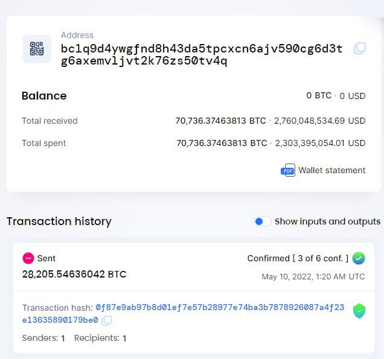Click the bc1q9d4 wallet address text
This screenshot has height=359, width=384.
(x=202, y=55)
